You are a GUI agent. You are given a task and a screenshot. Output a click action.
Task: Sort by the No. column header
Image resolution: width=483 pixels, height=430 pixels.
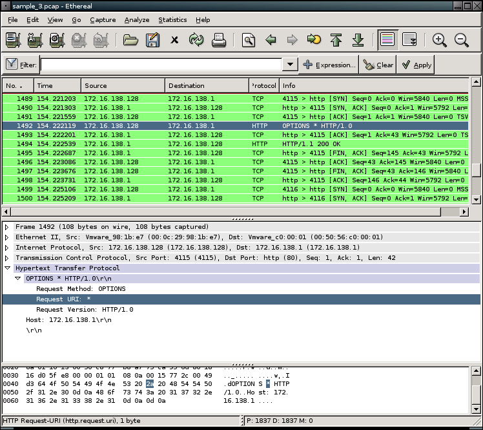point(18,85)
